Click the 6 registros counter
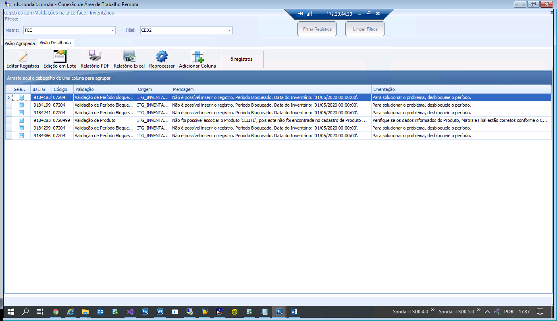 241,59
